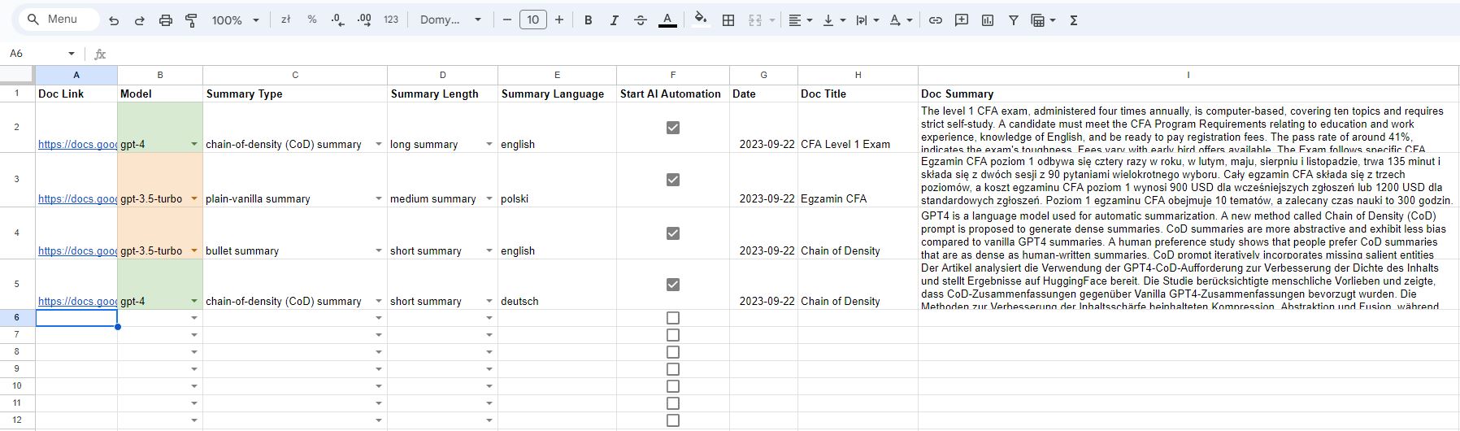Increase font size plus button

point(559,20)
